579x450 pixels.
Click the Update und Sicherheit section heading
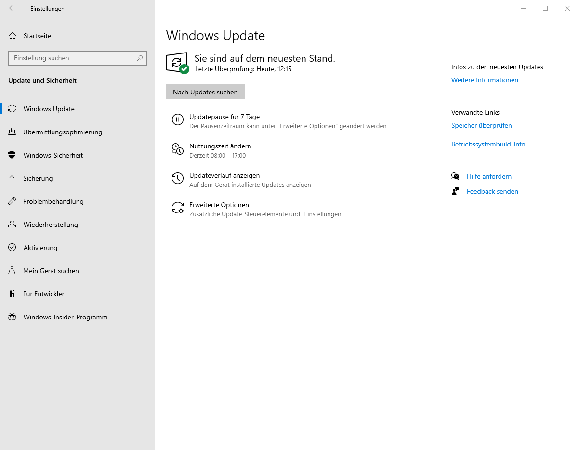[x=42, y=80]
